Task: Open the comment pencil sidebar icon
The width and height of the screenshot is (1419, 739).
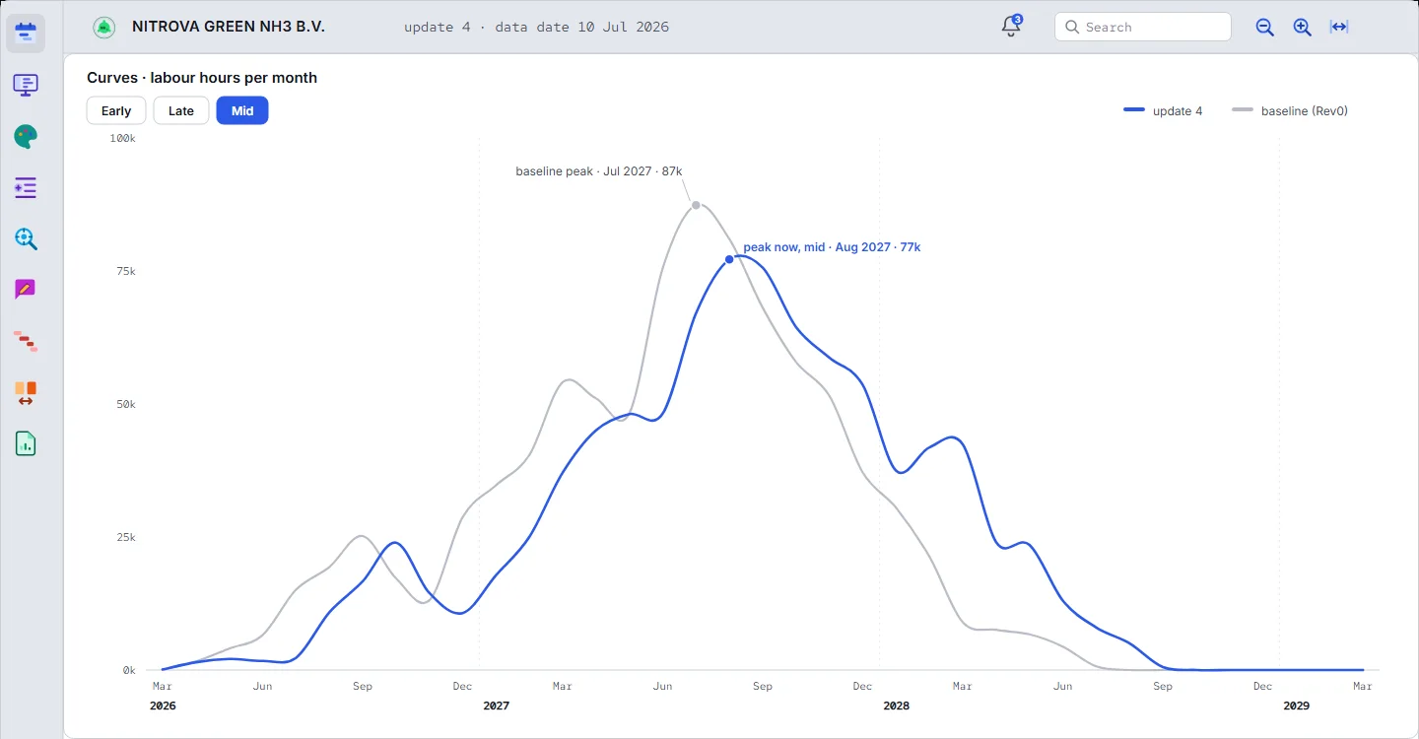Action: click(x=26, y=290)
